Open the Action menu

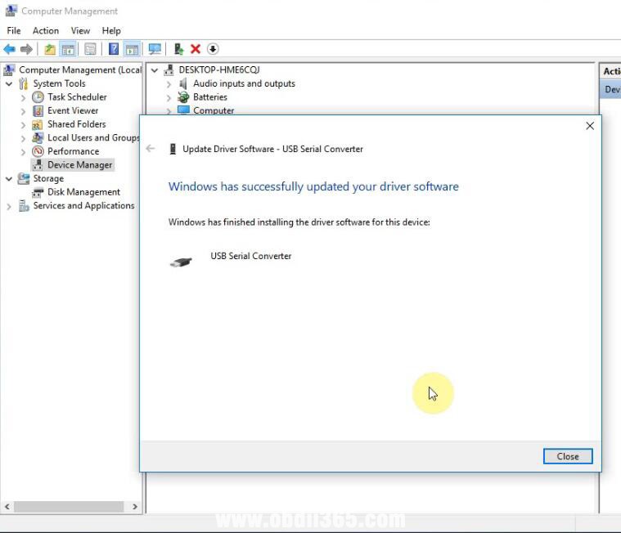(46, 30)
